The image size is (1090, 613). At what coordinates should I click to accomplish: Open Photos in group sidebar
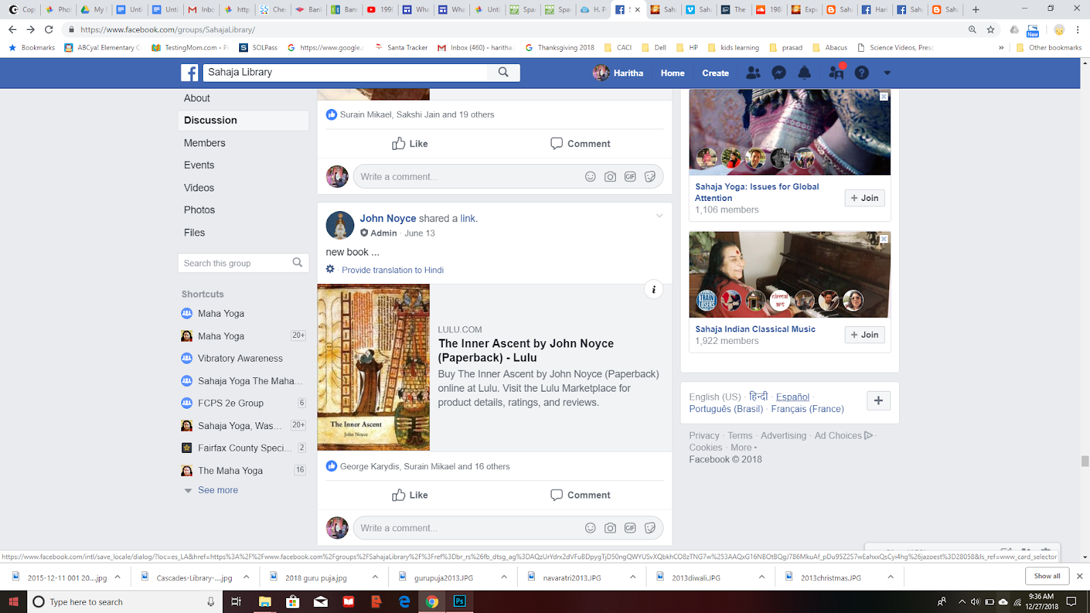pyautogui.click(x=199, y=210)
